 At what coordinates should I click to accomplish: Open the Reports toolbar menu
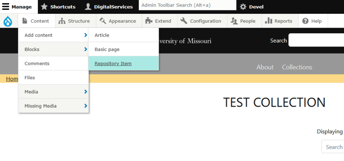[279, 21]
